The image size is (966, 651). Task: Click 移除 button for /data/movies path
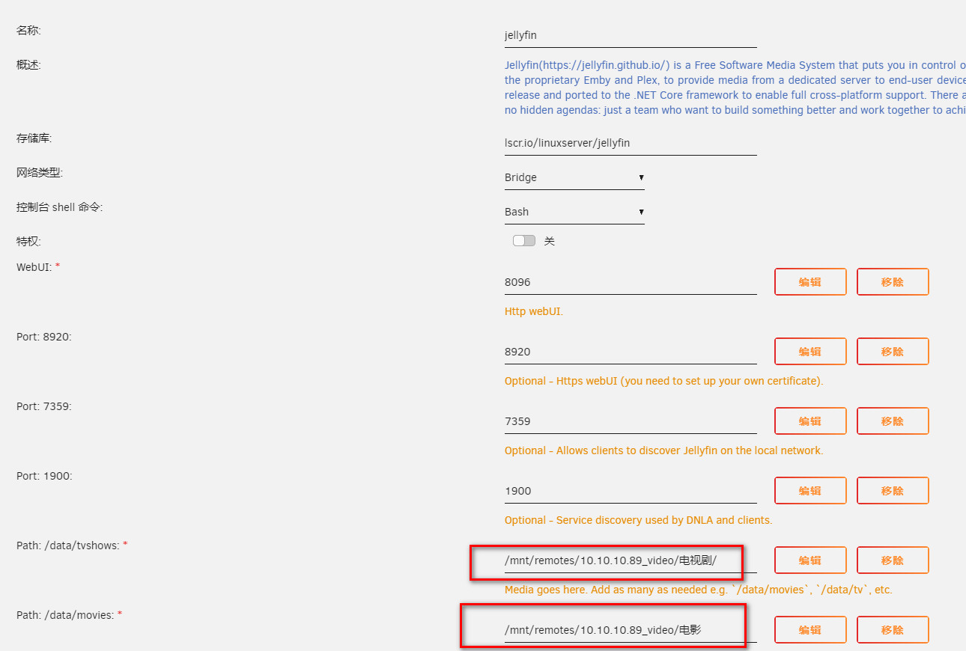pyautogui.click(x=893, y=630)
